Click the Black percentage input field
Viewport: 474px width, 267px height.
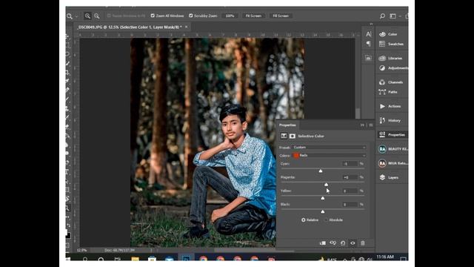[x=350, y=205]
